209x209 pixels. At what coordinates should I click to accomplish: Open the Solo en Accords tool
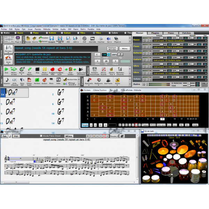(x=103, y=69)
